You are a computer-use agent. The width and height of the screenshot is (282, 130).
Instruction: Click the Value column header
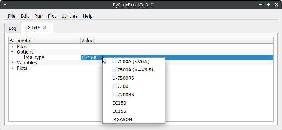177,40
